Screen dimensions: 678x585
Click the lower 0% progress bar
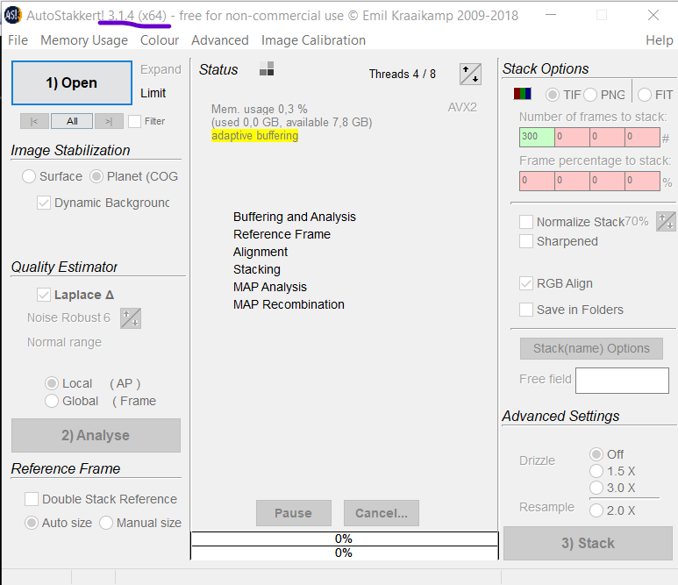click(x=344, y=553)
